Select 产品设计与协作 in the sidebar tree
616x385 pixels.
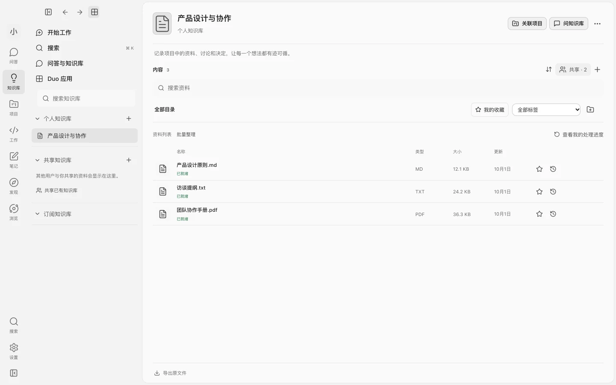[x=85, y=136]
